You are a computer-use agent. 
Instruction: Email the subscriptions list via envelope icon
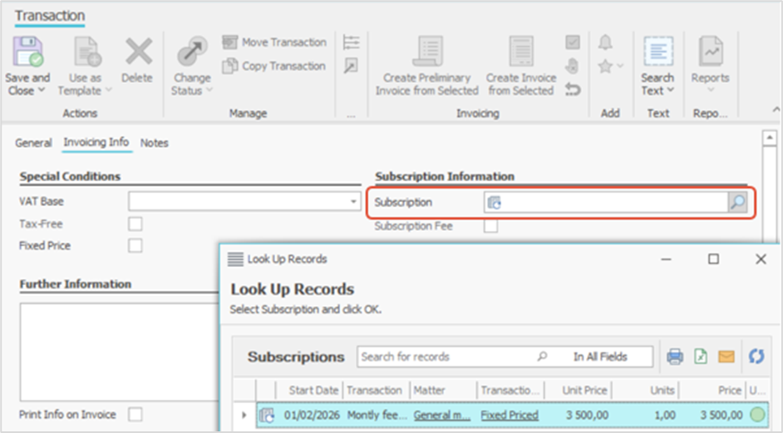[726, 357]
